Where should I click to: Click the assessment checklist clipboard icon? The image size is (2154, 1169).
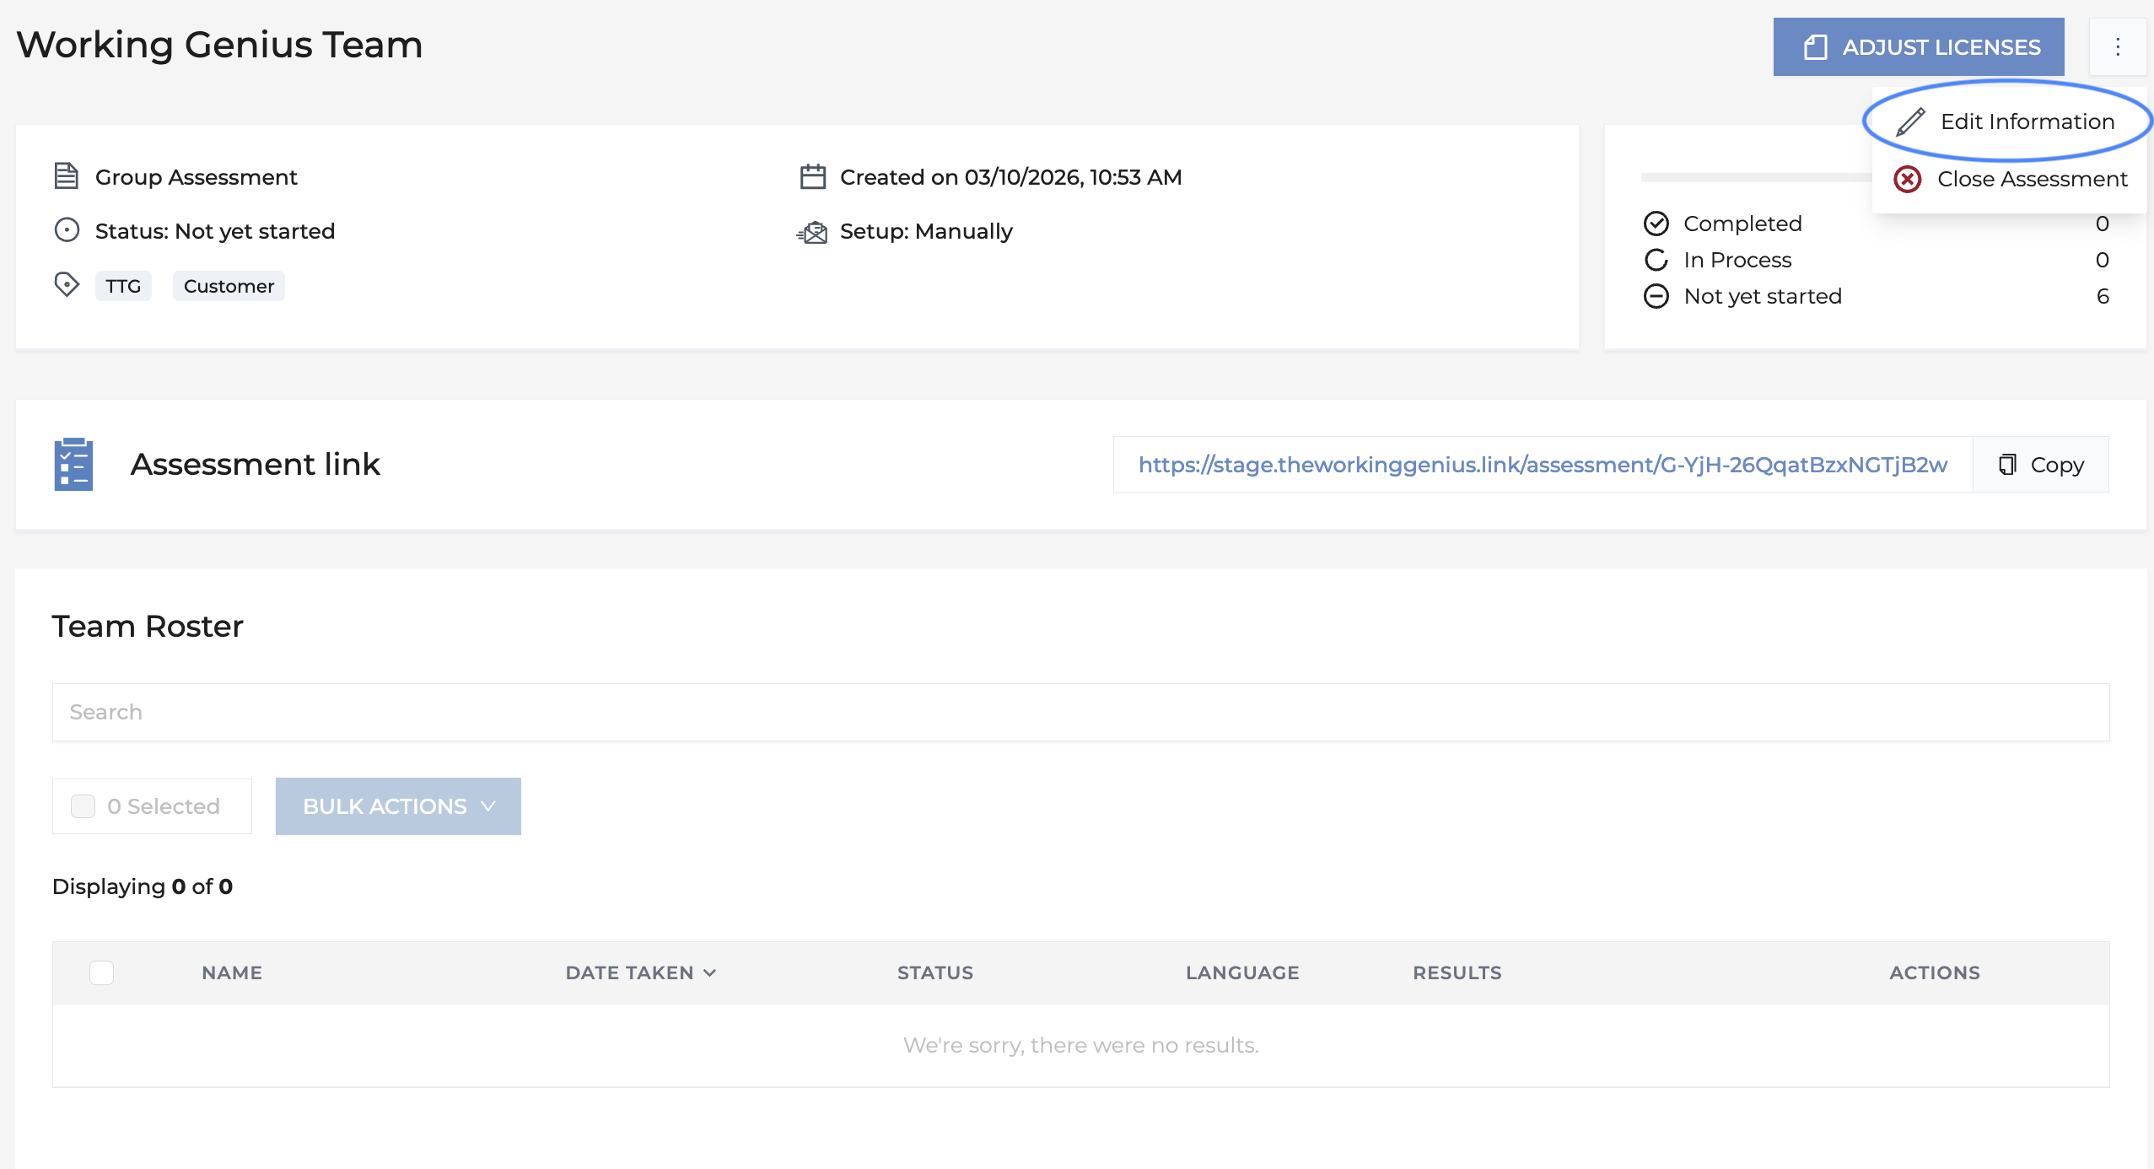point(73,464)
